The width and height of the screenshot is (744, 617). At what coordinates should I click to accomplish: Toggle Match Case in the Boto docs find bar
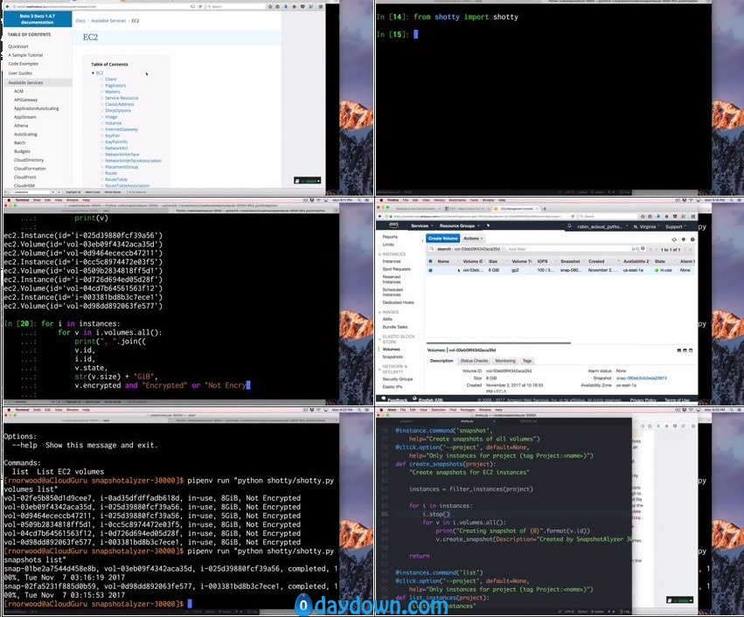93,192
